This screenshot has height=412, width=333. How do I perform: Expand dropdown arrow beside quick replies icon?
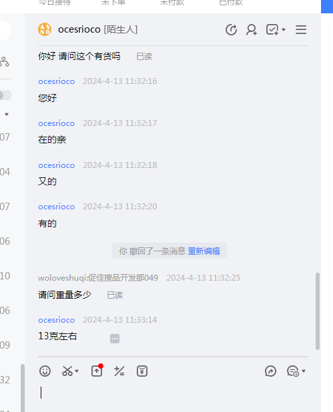click(304, 371)
